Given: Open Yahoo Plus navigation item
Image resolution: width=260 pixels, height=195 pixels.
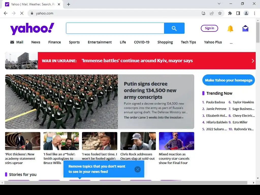Looking at the screenshot, I should coord(213,42).
